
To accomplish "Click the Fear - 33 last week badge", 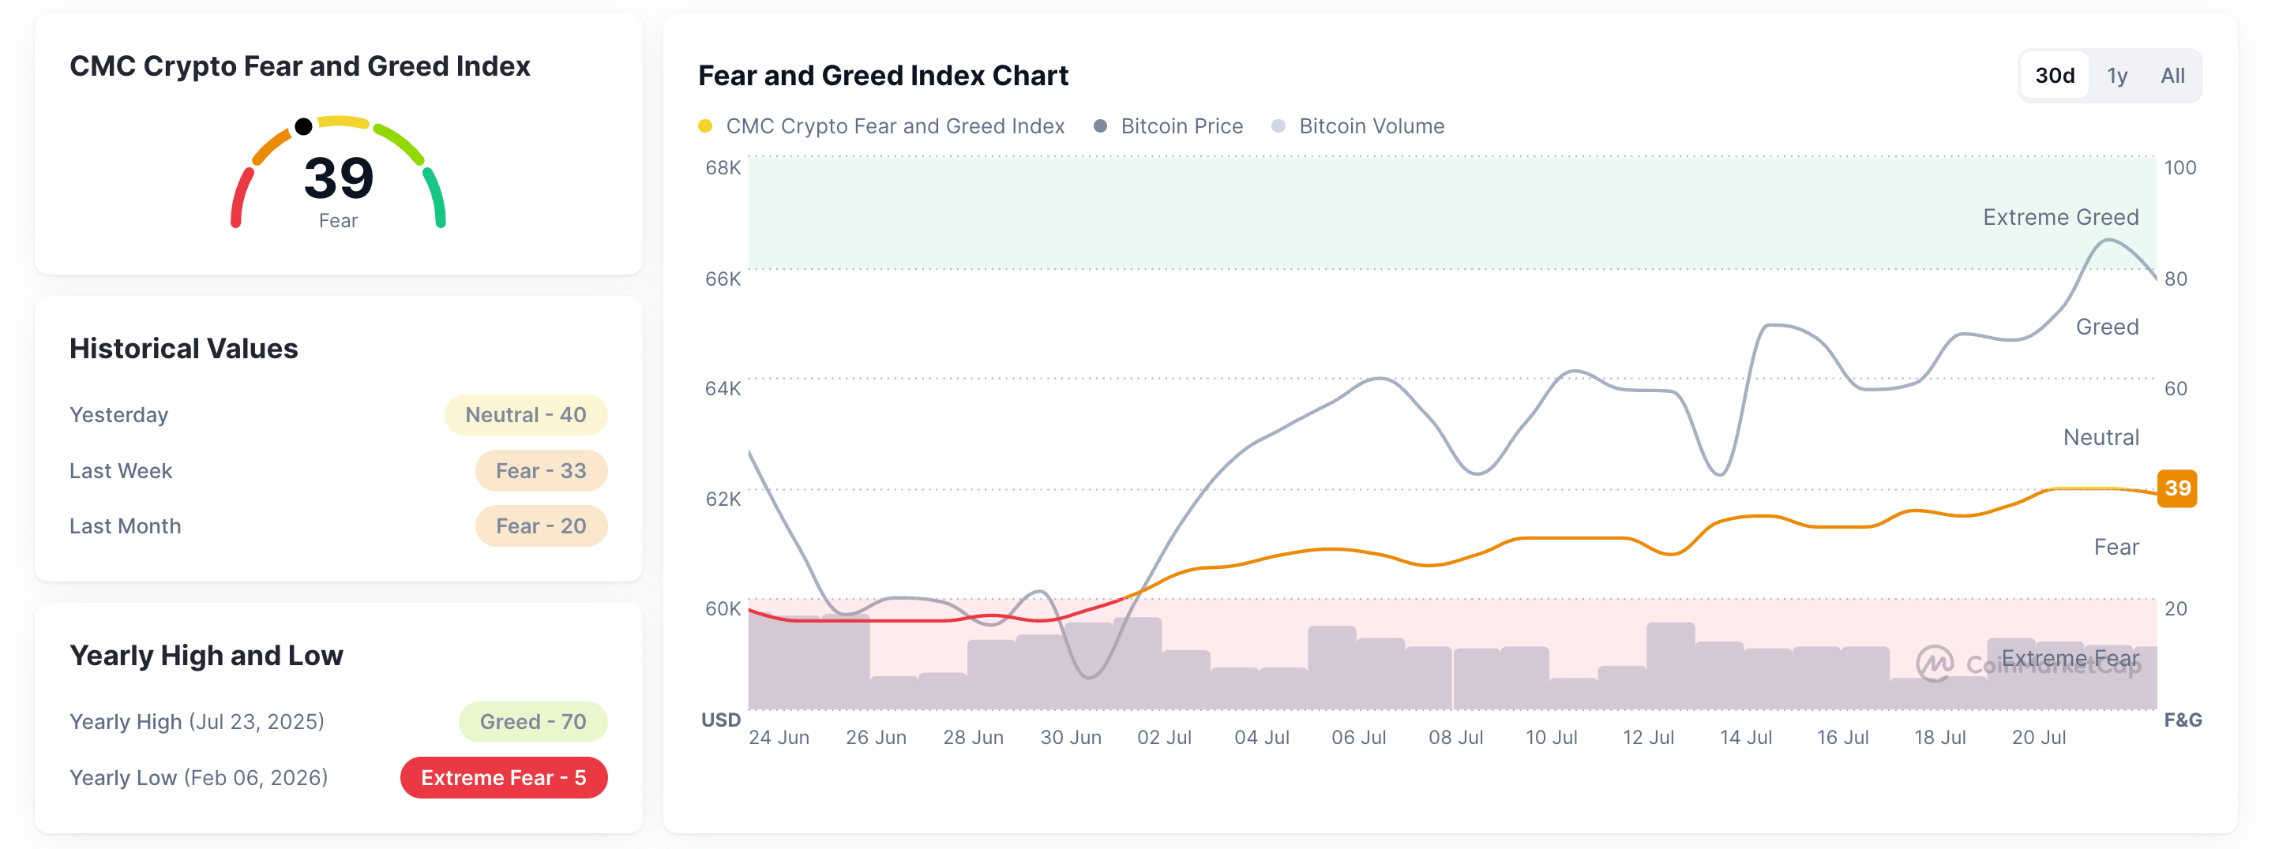I will pyautogui.click(x=541, y=470).
